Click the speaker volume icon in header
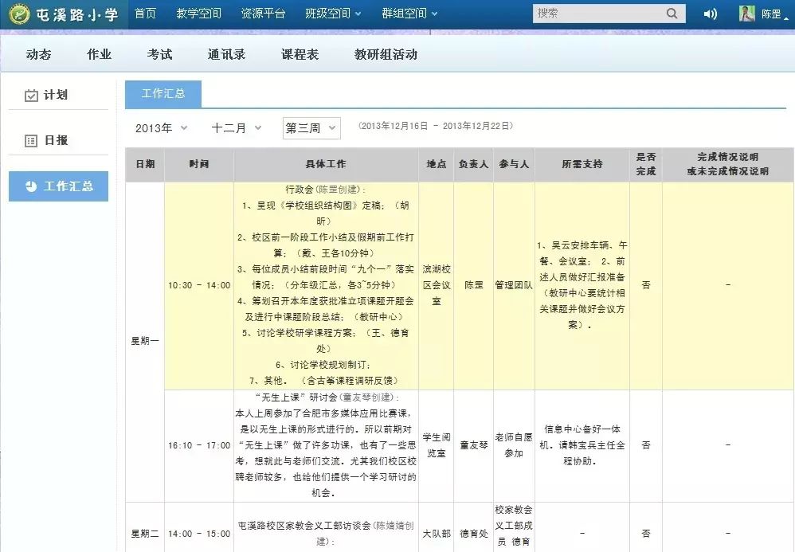Image resolution: width=795 pixels, height=552 pixels. (711, 14)
